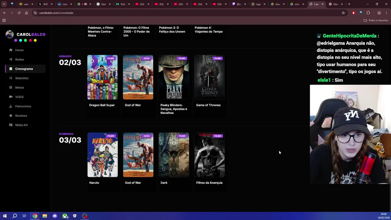Click Pokémon 4: Viajantes do Tempo title
The height and width of the screenshot is (220, 391).
point(209,30)
